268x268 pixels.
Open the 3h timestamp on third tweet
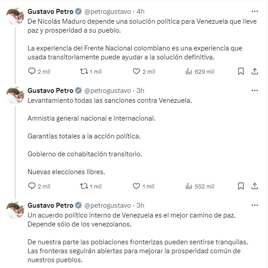tap(140, 205)
